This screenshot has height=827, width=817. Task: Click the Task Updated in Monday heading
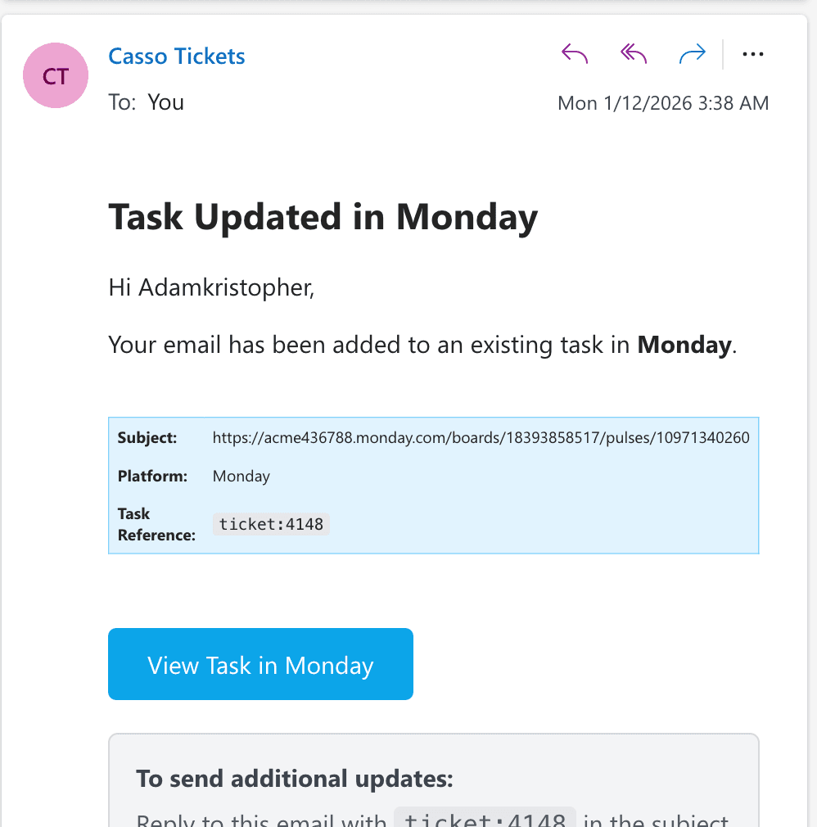point(323,216)
